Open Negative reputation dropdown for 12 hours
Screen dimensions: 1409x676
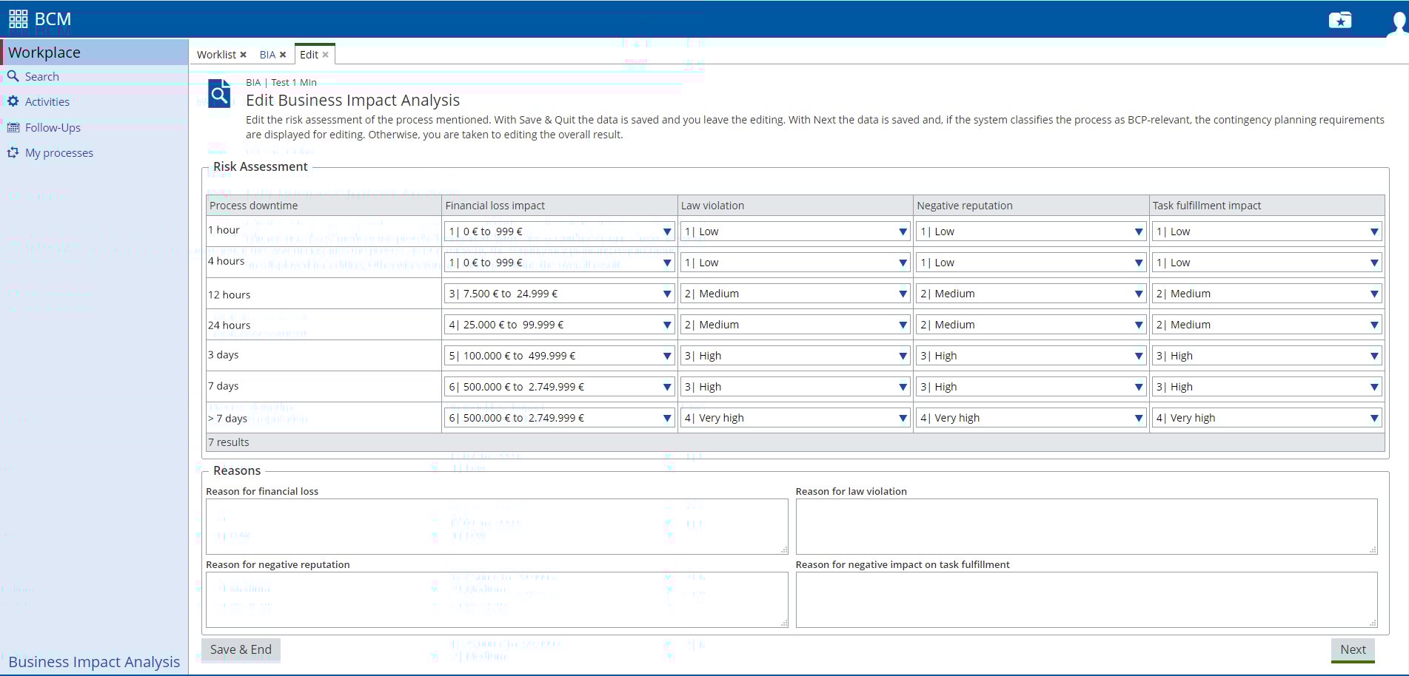(x=1031, y=294)
